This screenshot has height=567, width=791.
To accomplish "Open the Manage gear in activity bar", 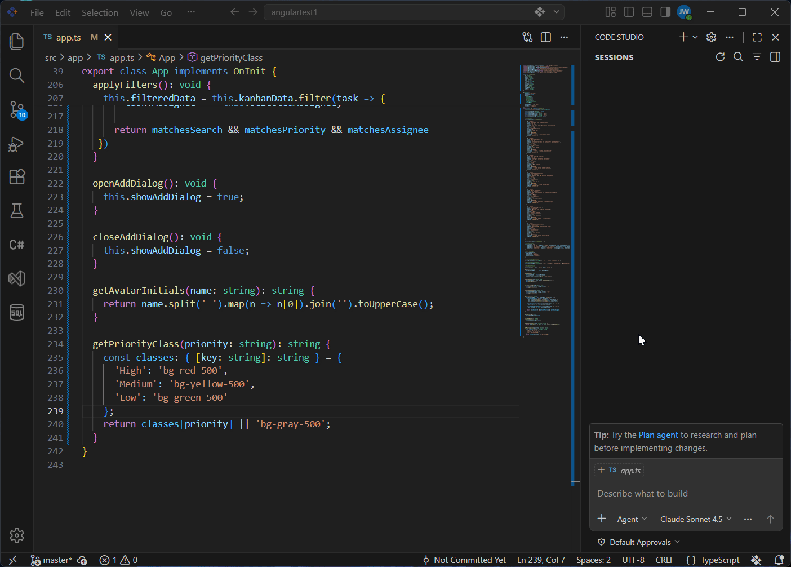I will [17, 535].
